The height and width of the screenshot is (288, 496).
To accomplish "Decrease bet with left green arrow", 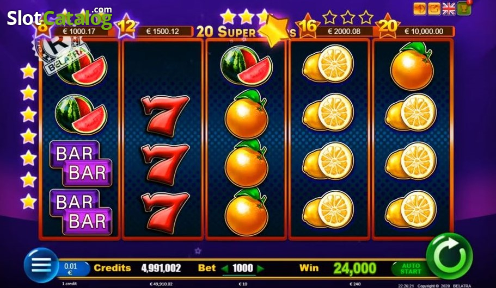I will (225, 269).
